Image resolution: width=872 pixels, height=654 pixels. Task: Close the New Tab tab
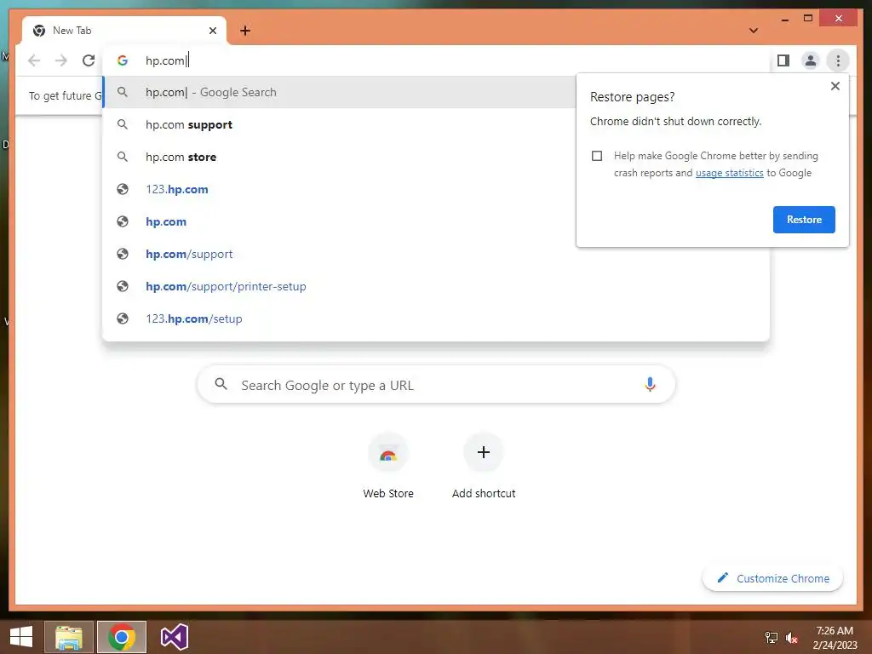point(212,31)
